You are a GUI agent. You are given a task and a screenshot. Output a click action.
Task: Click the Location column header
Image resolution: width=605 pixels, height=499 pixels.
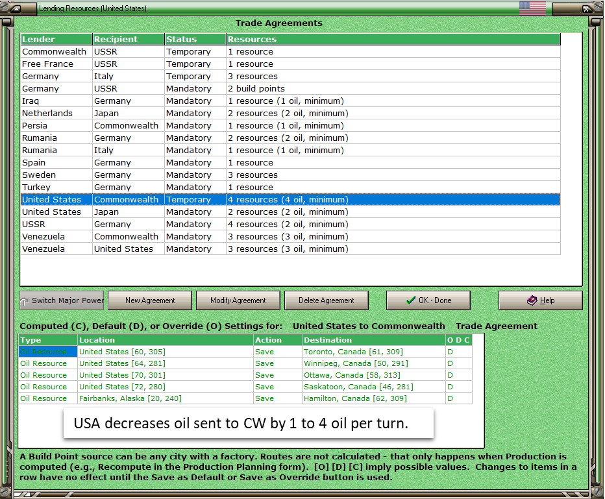coord(166,340)
